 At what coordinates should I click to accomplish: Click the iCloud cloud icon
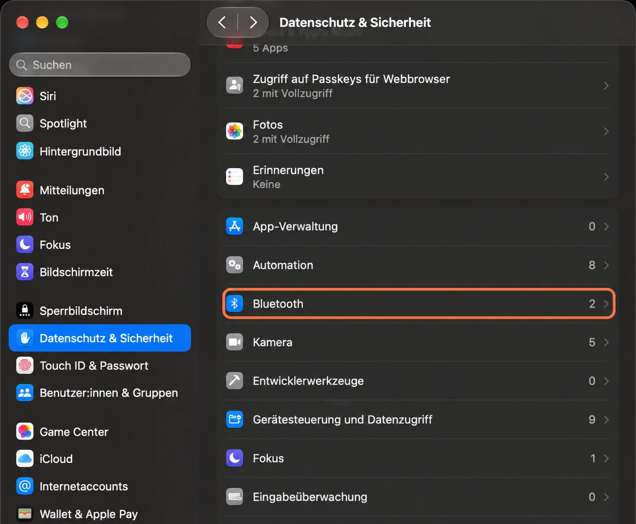tap(25, 459)
